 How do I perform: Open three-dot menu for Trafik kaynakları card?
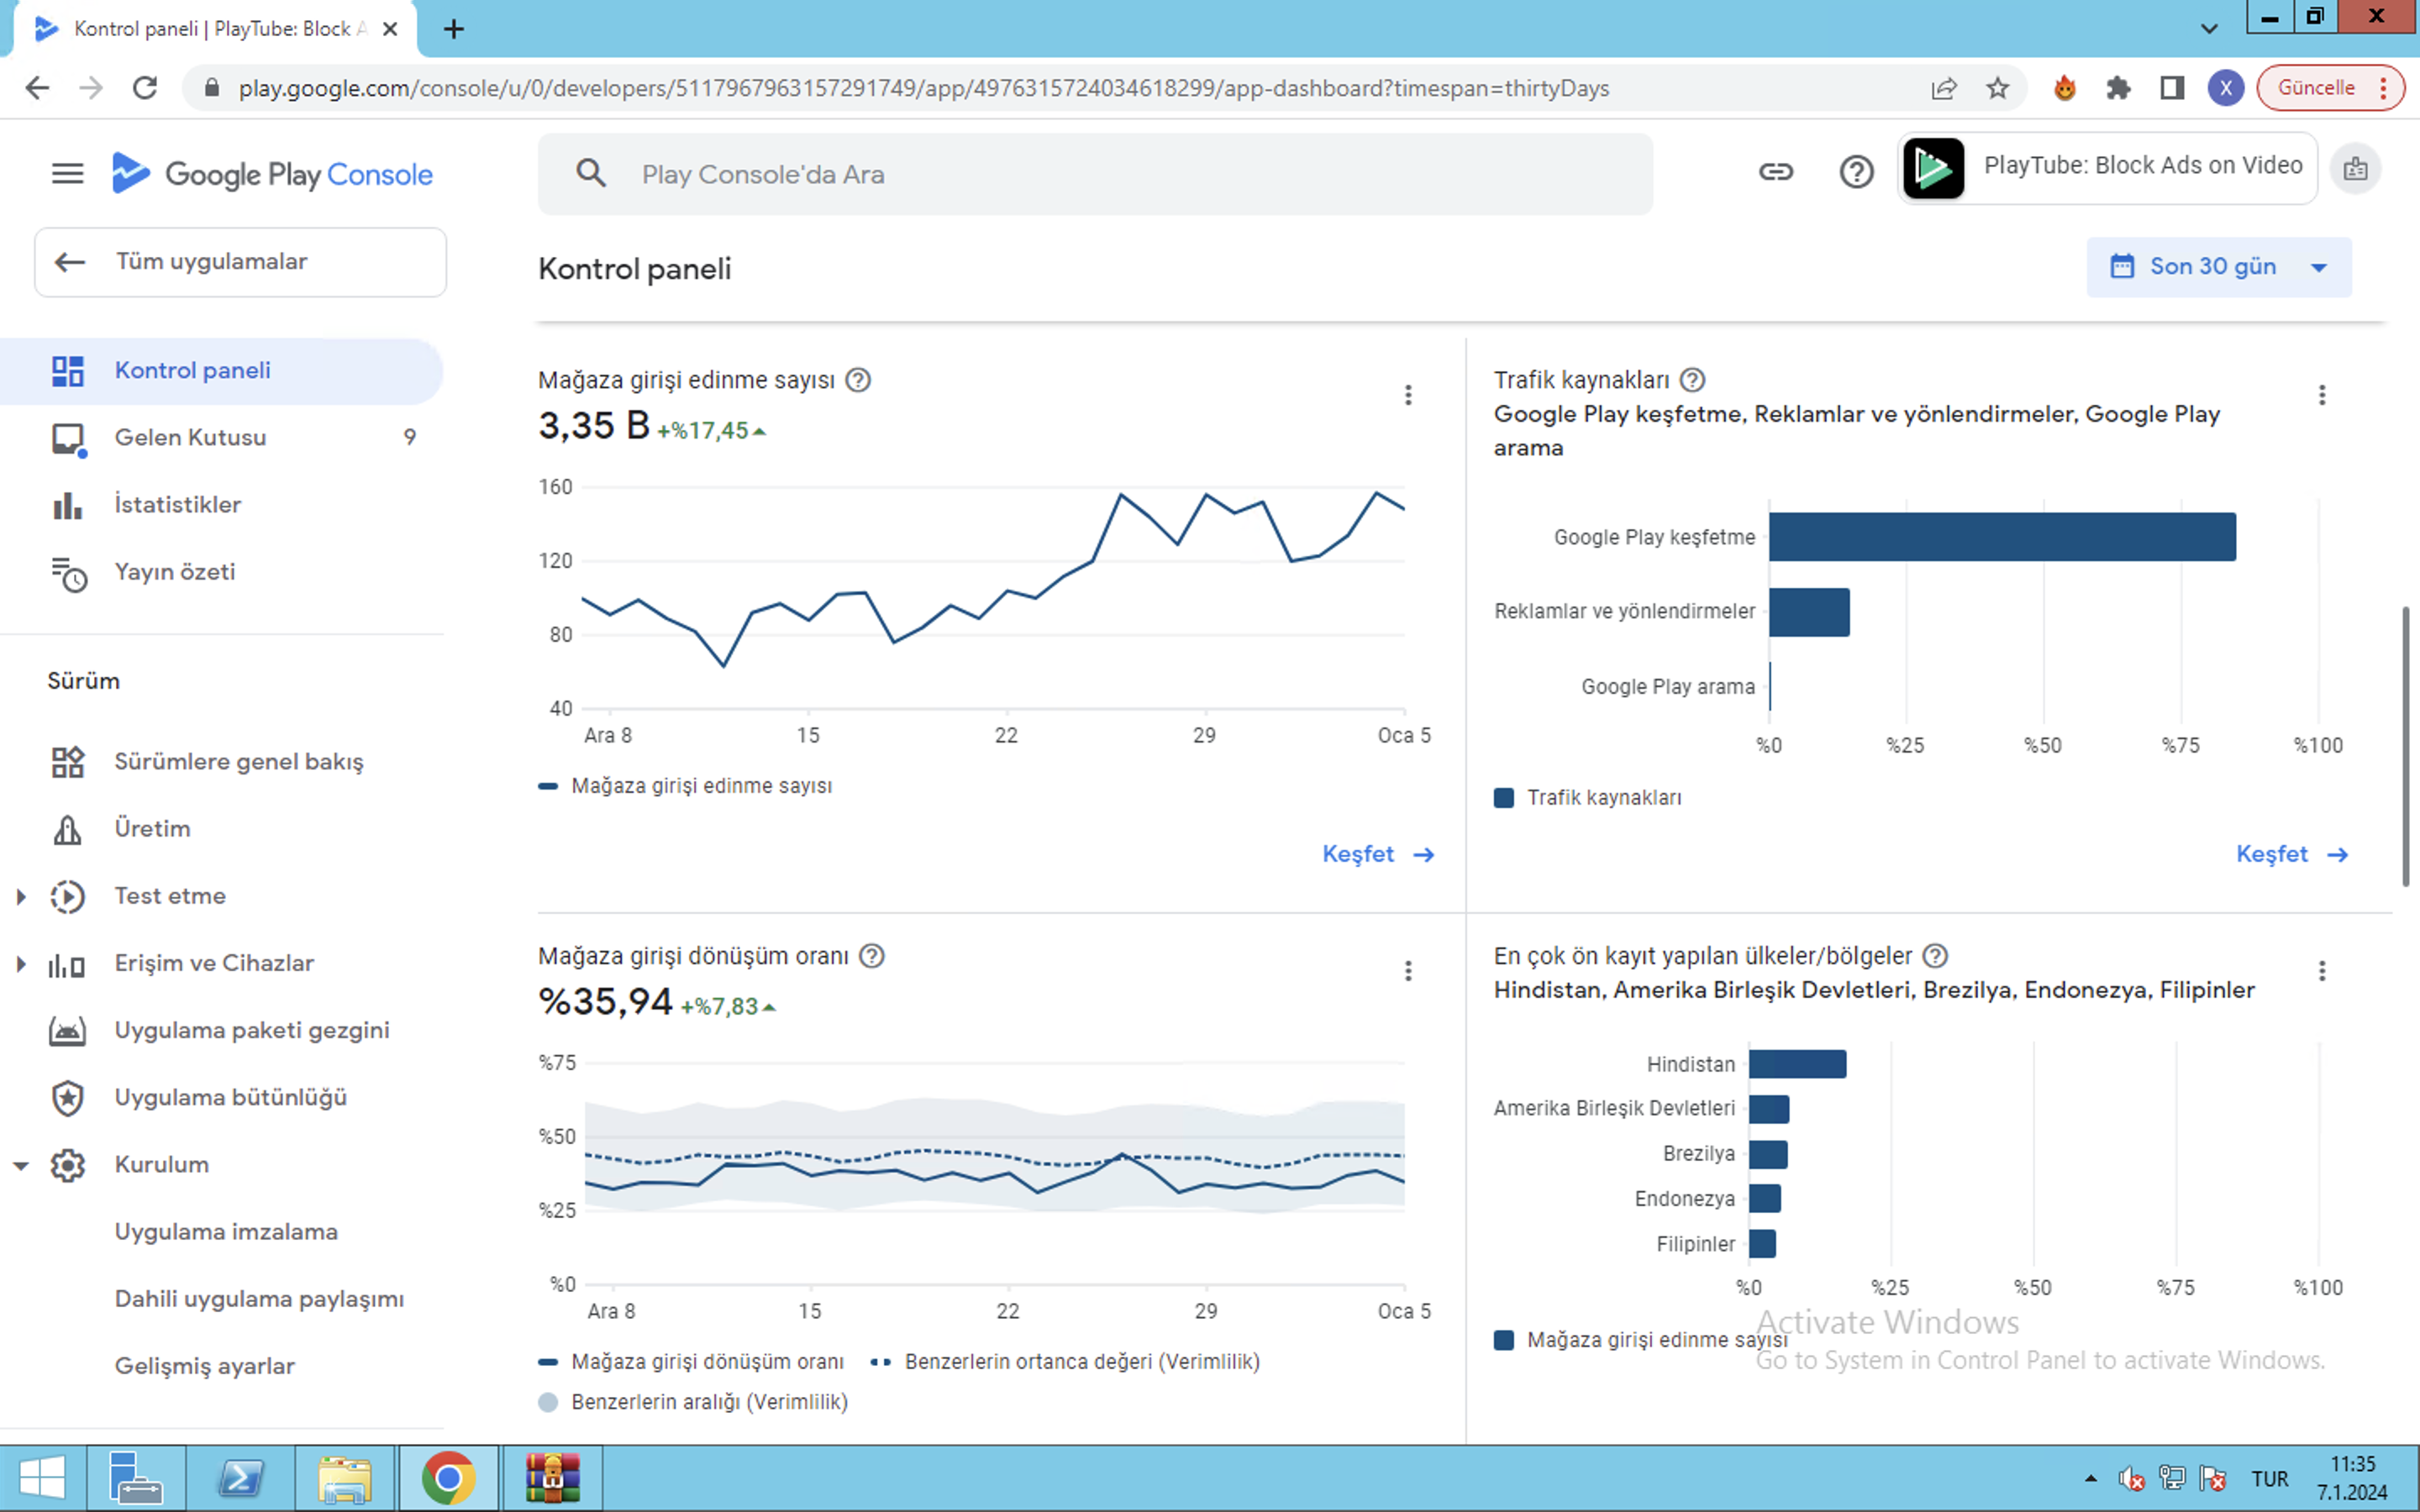click(2322, 395)
